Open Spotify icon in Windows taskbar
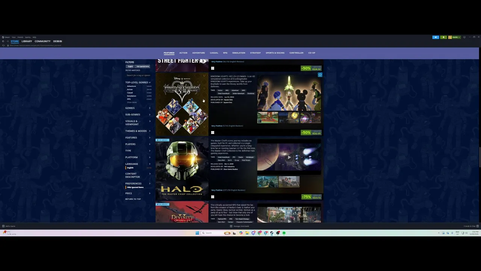 pos(284,233)
